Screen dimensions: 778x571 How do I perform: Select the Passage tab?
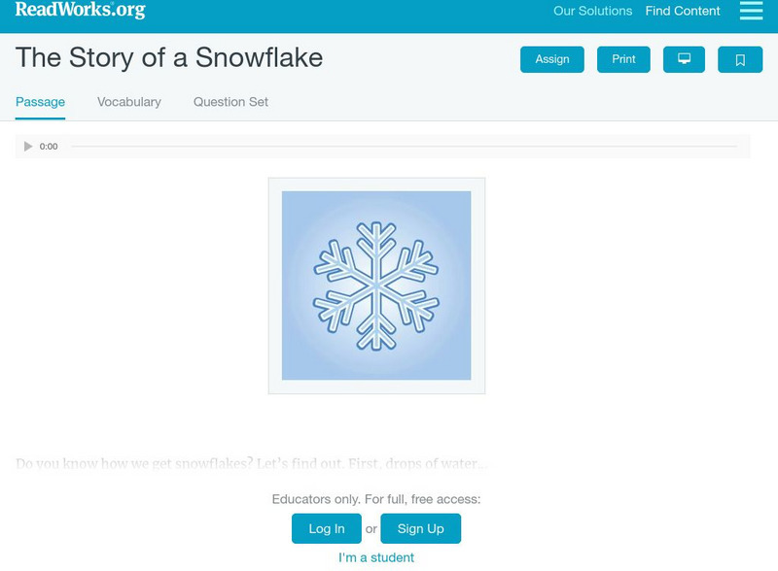[40, 102]
